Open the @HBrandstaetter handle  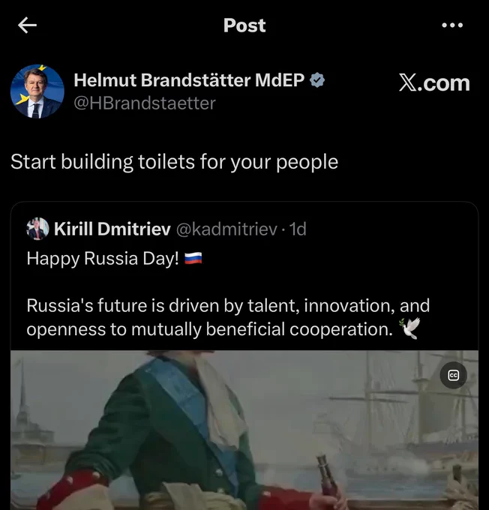(x=145, y=103)
